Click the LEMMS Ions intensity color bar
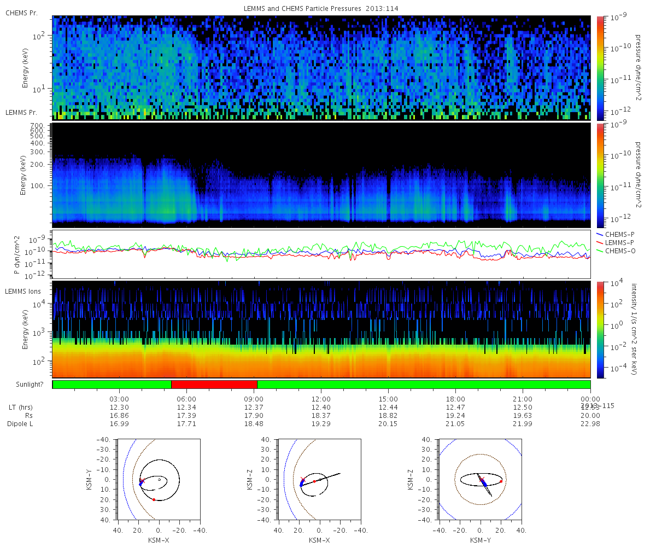The image size is (656, 547). [x=600, y=329]
